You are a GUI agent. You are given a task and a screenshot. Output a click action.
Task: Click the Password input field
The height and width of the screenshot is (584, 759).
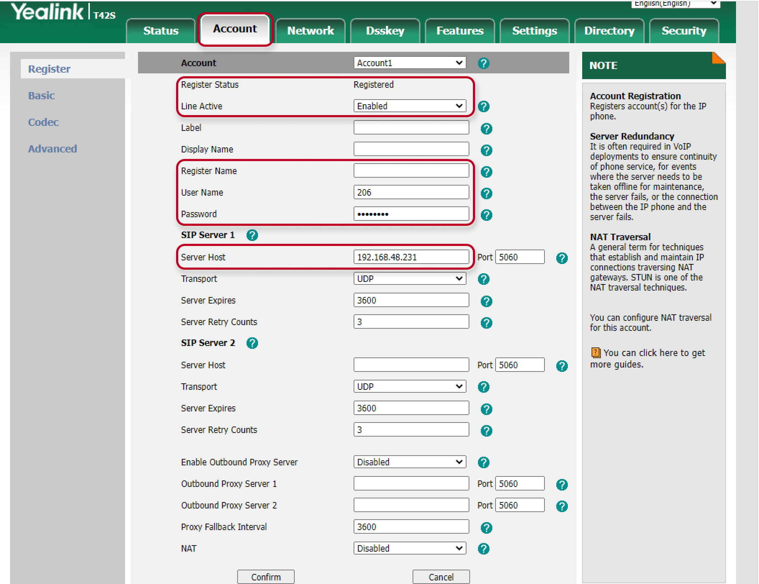click(x=411, y=214)
